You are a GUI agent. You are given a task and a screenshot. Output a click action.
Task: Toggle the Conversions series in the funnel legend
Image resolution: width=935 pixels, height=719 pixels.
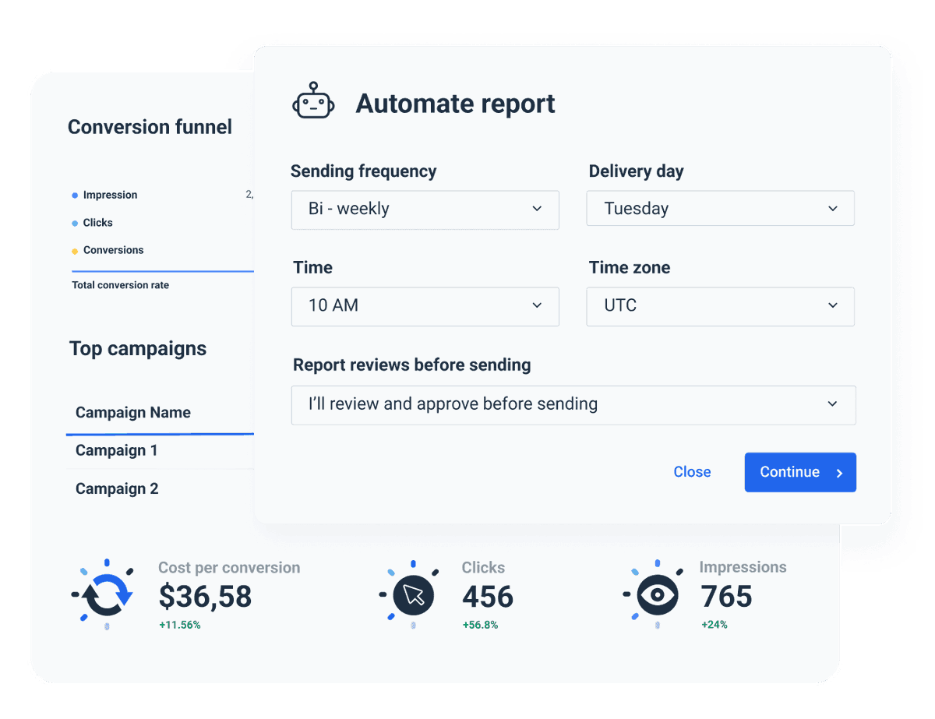click(113, 250)
